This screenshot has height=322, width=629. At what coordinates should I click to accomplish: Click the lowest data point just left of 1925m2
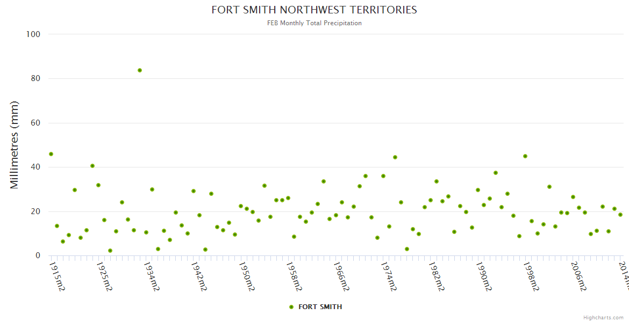click(x=110, y=251)
